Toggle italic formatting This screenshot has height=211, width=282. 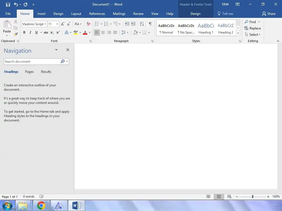pos(30,32)
